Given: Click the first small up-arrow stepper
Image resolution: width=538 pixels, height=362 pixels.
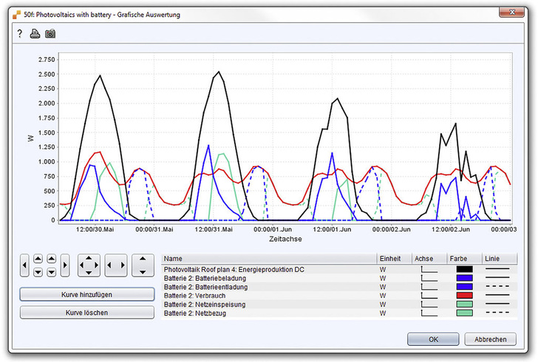Looking at the screenshot, I should (x=38, y=259).
